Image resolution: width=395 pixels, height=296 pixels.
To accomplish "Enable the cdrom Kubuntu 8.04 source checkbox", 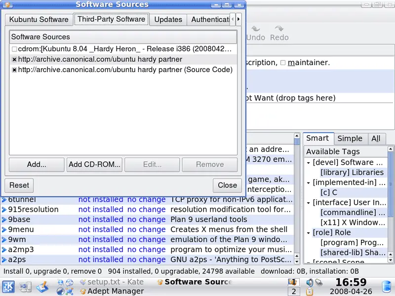I will pyautogui.click(x=14, y=49).
